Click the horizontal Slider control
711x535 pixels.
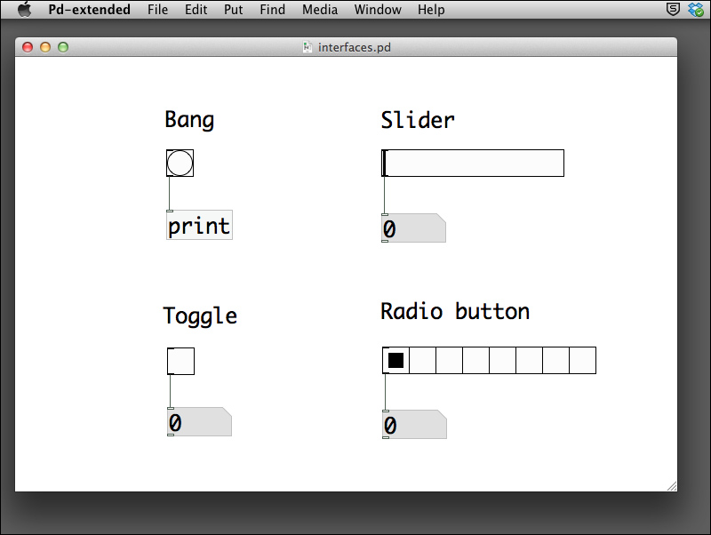(x=473, y=163)
